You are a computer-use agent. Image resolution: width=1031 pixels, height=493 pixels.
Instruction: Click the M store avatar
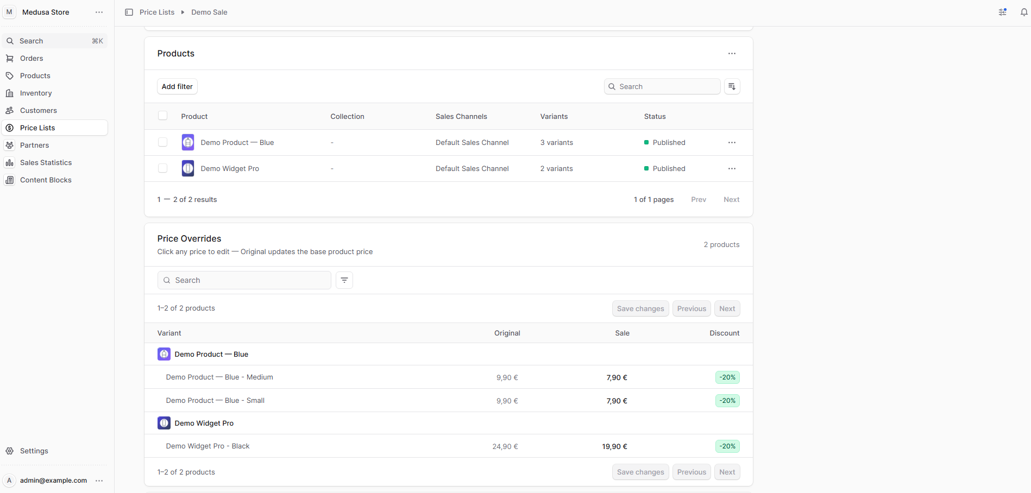[9, 12]
